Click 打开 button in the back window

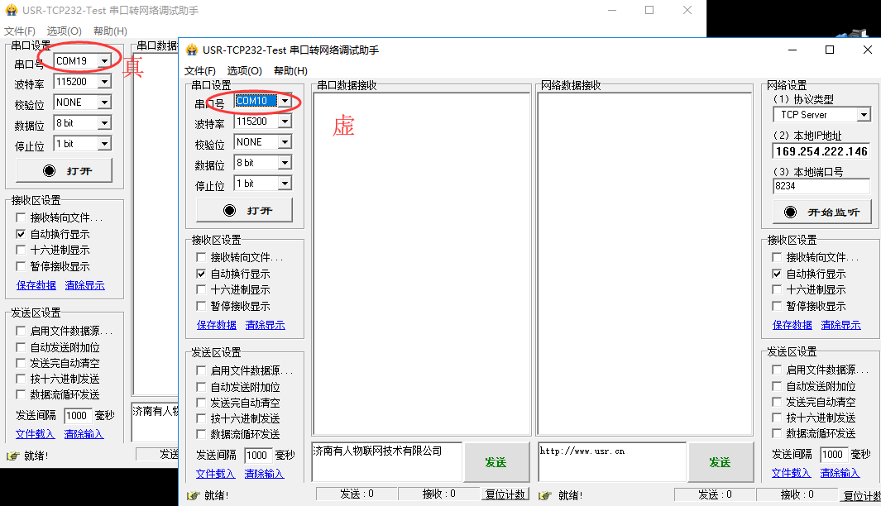(65, 171)
